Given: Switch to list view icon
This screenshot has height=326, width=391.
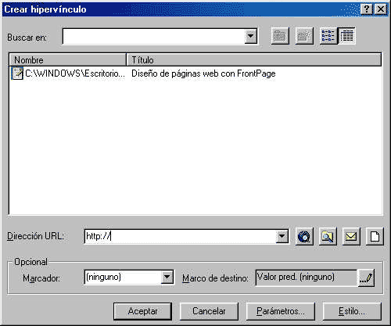Looking at the screenshot, I should (328, 36).
